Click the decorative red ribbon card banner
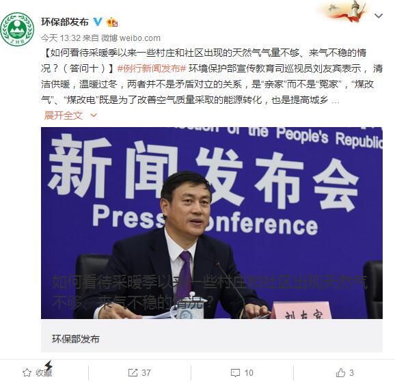 coord(345,12)
